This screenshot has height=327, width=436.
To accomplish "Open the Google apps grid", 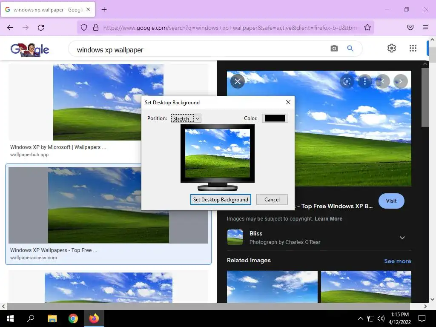I will (x=413, y=48).
